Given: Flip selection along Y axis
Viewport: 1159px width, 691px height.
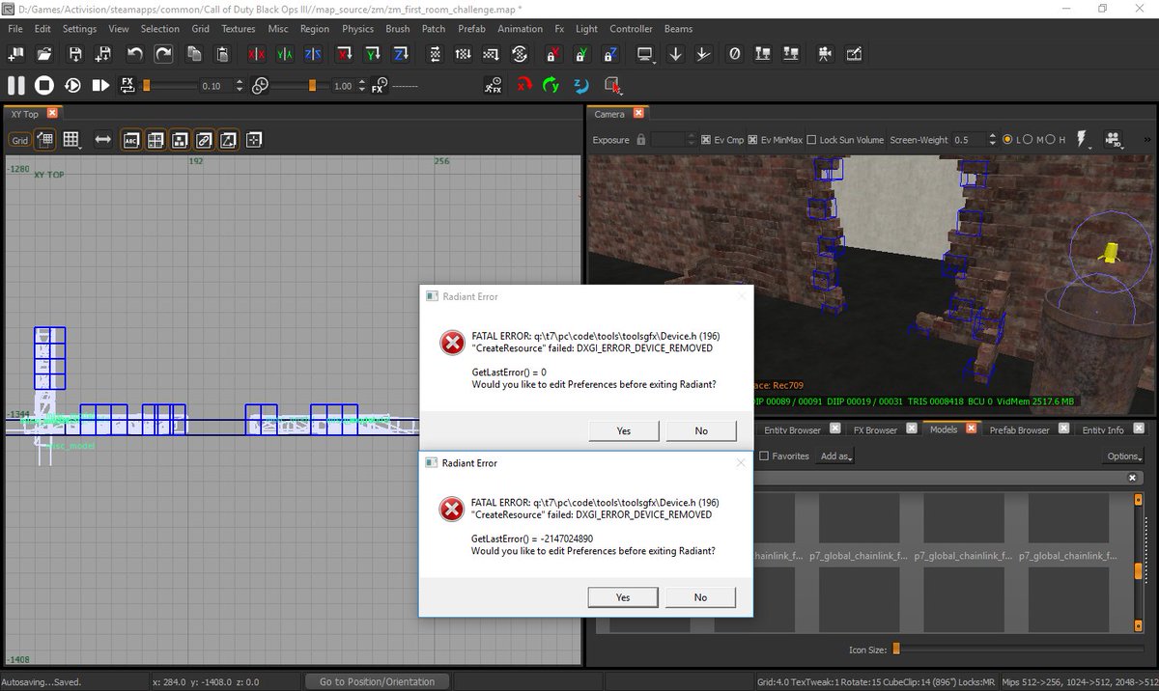Looking at the screenshot, I should tap(285, 54).
